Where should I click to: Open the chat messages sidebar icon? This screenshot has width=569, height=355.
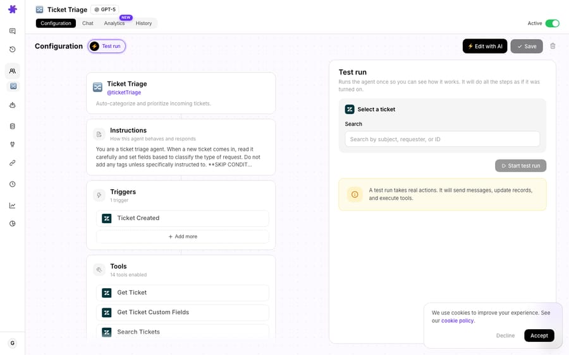(x=13, y=31)
